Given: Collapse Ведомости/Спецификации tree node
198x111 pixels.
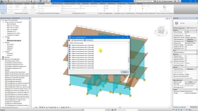Looking at the screenshot, I should (1, 59).
